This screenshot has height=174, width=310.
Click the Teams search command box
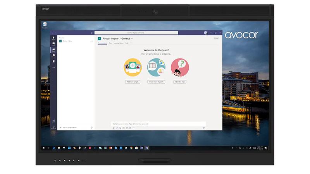[x=136, y=33]
